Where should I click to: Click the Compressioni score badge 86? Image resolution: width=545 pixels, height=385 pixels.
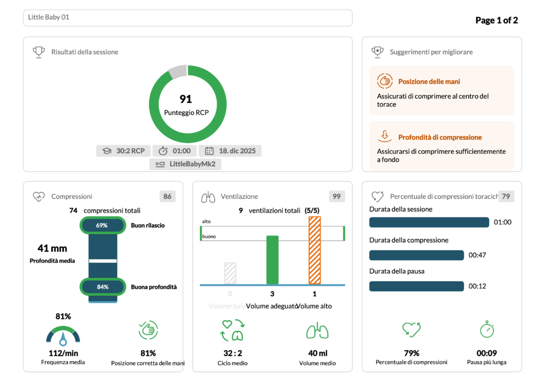(168, 197)
